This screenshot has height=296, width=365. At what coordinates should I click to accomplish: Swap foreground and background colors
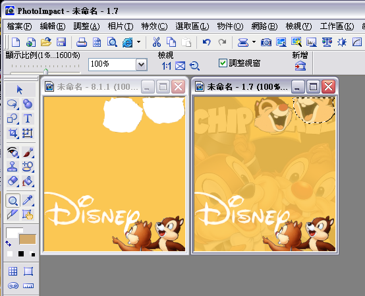[8, 244]
